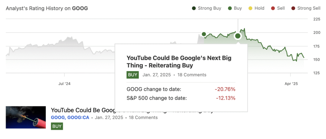Open tooltip headline YouTube Could Be Google's Next Big Thing

[x=179, y=62]
